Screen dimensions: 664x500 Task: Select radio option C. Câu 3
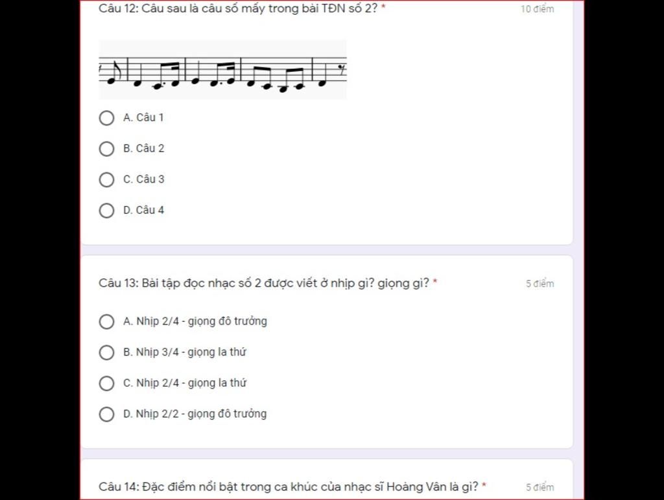[106, 179]
